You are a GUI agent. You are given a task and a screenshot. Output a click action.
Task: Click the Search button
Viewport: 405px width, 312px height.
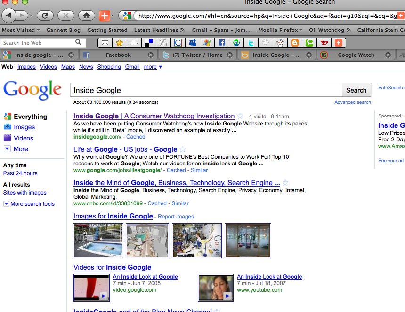click(356, 90)
